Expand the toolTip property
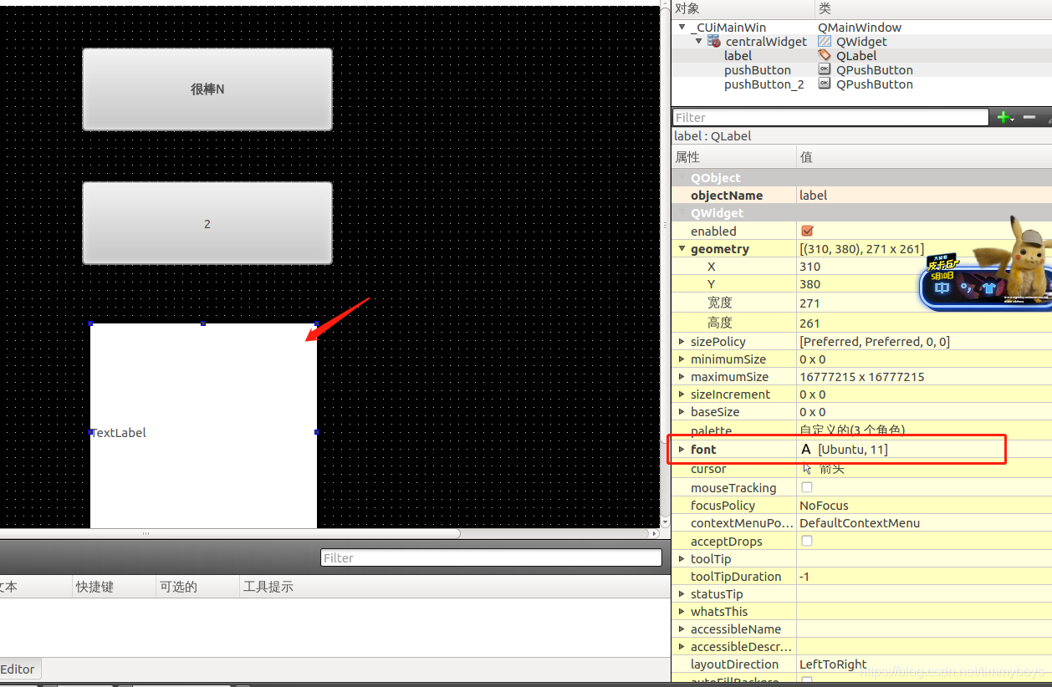 pyautogui.click(x=682, y=558)
